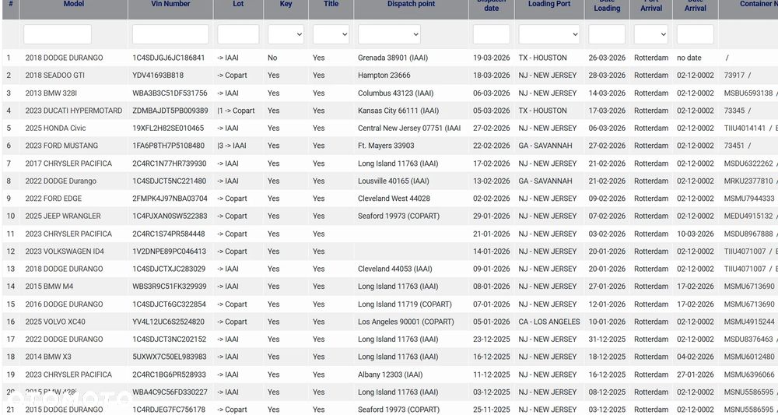The width and height of the screenshot is (778, 415).
Task: Open the Title filter dropdown
Action: 331,34
